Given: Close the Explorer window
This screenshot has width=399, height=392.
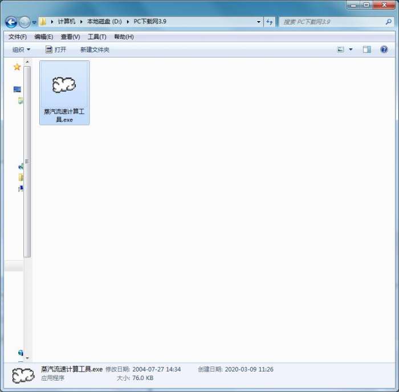Looking at the screenshot, I should (384, 5).
